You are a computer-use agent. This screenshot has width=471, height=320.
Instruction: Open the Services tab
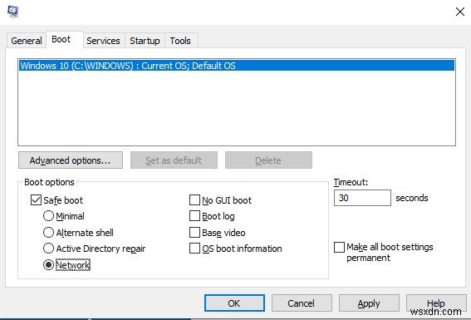point(103,41)
